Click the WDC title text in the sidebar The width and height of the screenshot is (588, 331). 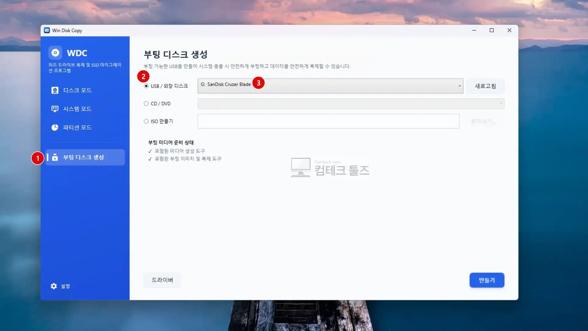[x=77, y=53]
